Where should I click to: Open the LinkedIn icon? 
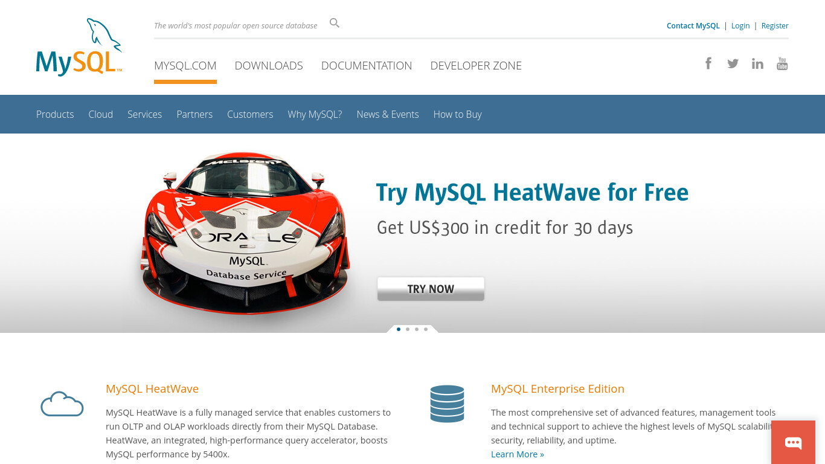pos(757,63)
